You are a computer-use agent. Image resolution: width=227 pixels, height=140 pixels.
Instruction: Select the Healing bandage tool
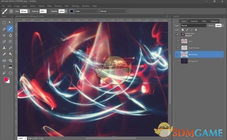coord(11,48)
